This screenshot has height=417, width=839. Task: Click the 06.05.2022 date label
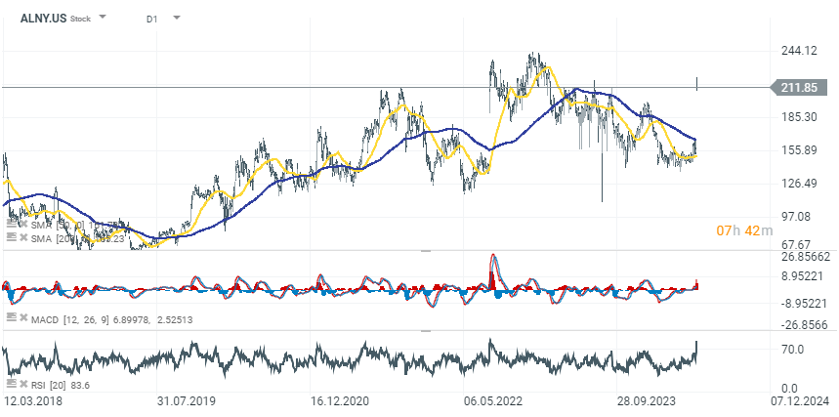(493, 401)
